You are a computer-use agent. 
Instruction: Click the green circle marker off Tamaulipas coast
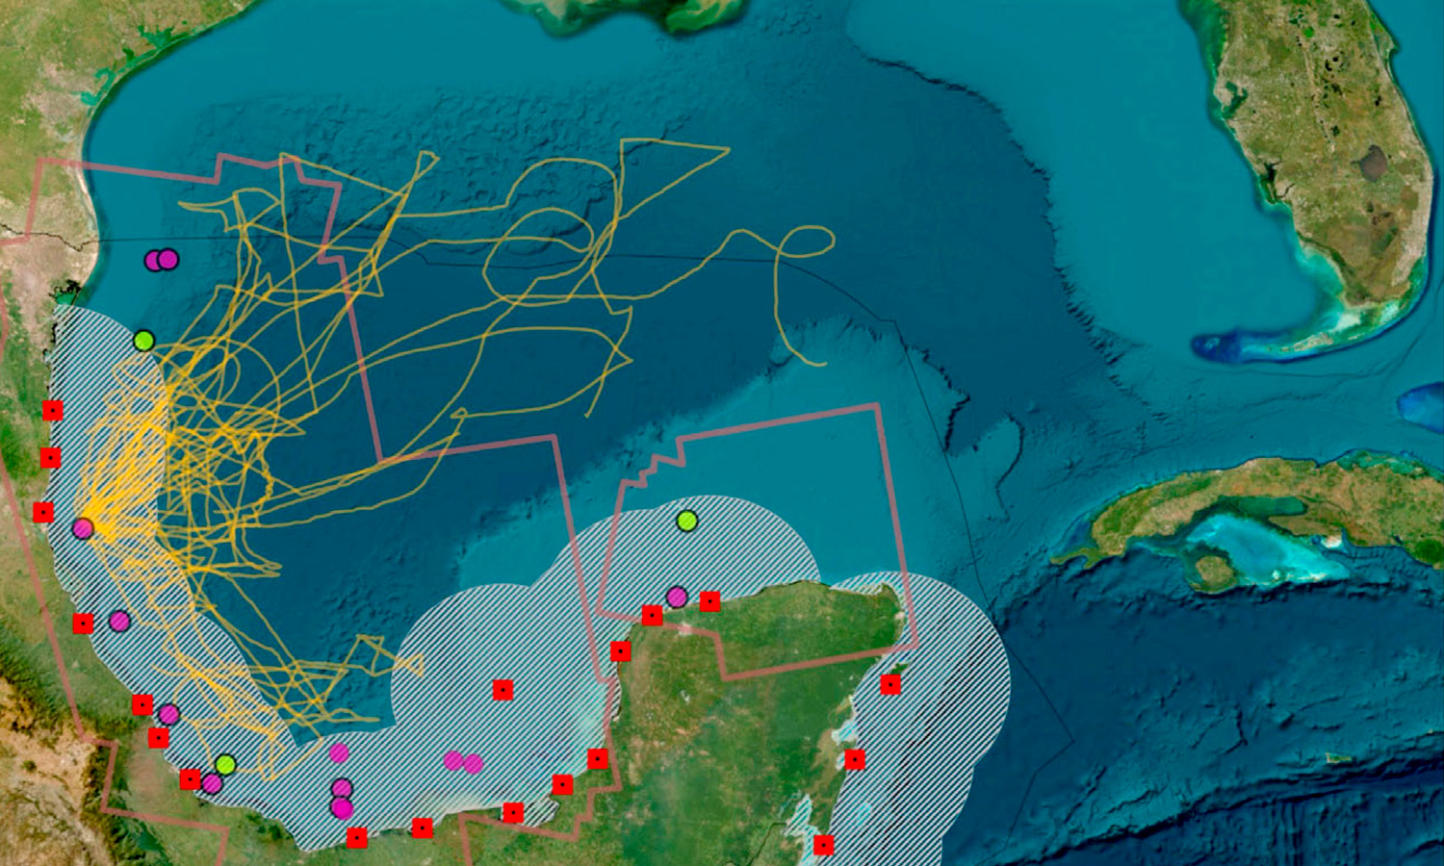point(142,339)
